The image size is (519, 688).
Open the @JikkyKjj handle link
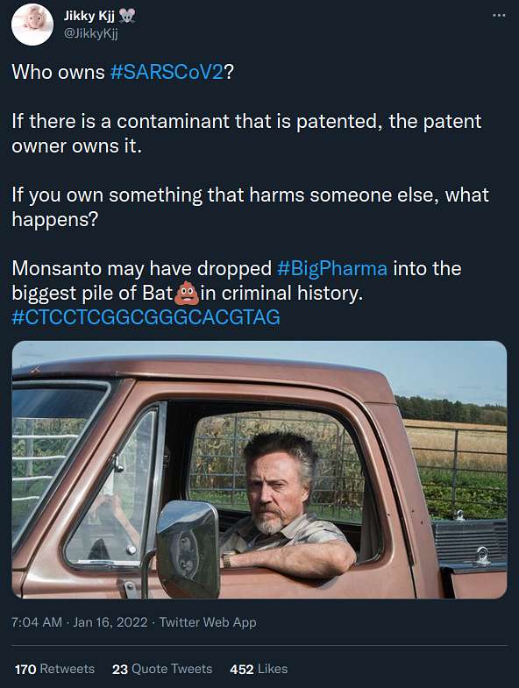(91, 34)
